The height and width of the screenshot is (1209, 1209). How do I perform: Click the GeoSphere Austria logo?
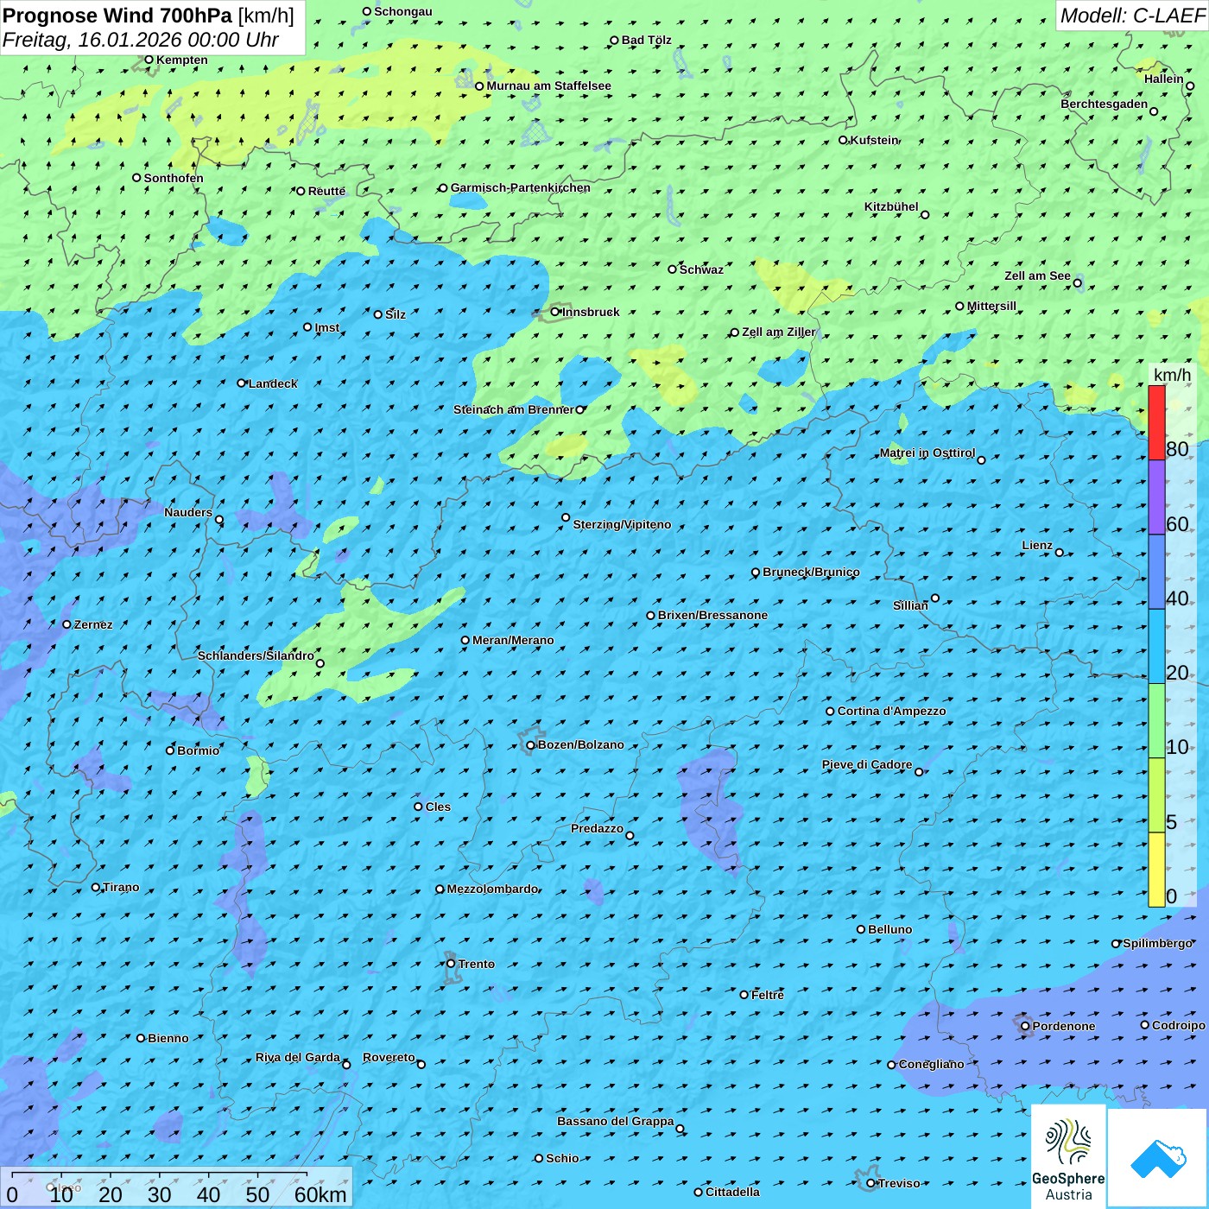(x=1068, y=1157)
